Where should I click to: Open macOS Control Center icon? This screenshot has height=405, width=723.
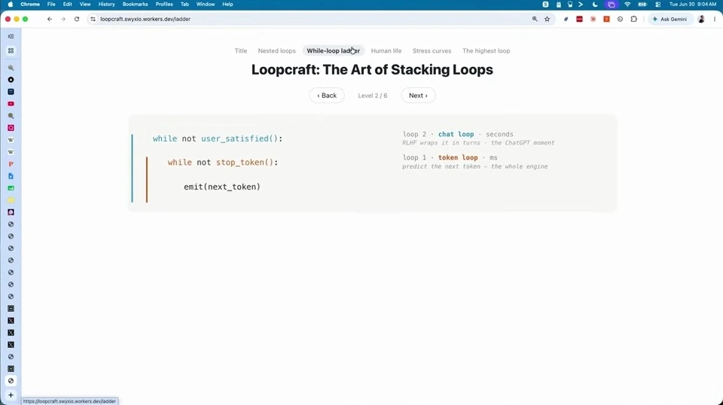tap(658, 5)
